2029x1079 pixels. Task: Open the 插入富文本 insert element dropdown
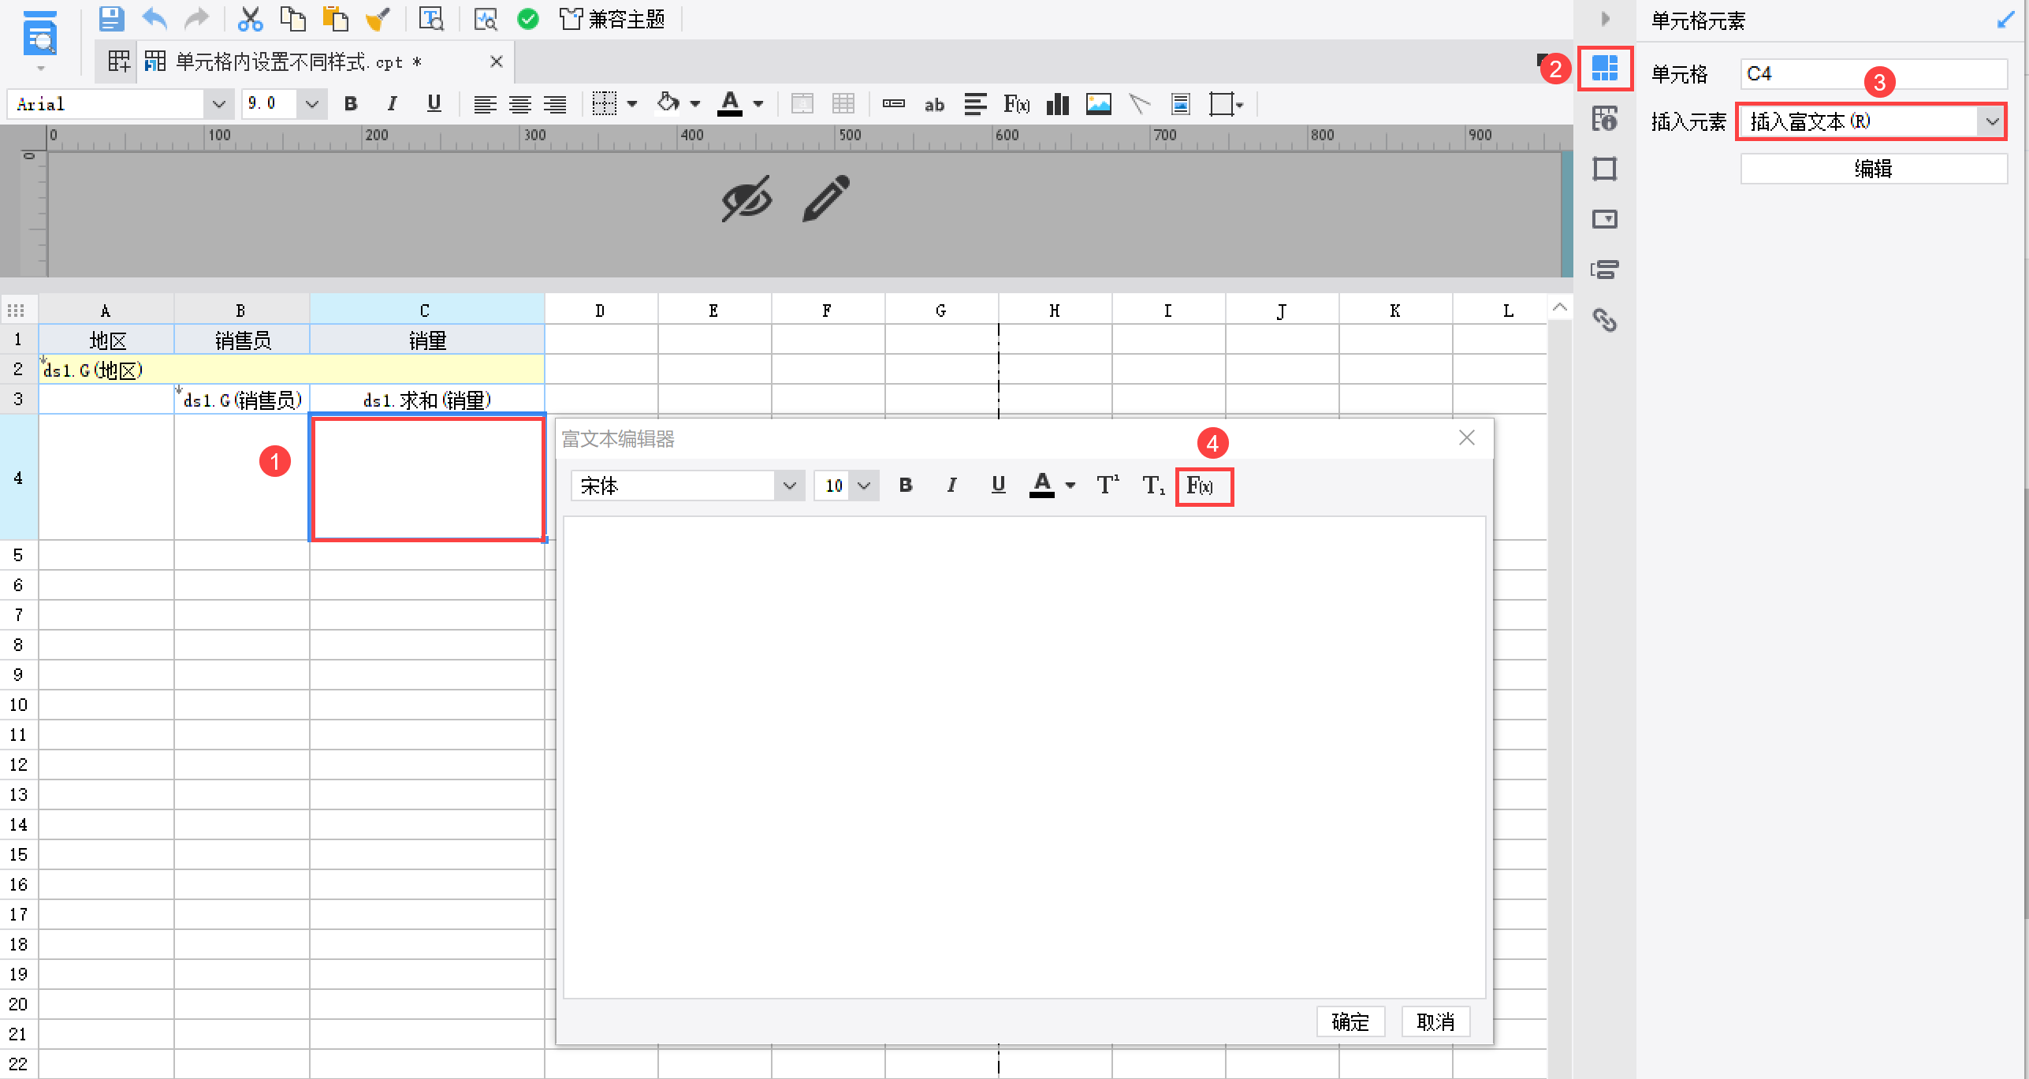point(1991,121)
